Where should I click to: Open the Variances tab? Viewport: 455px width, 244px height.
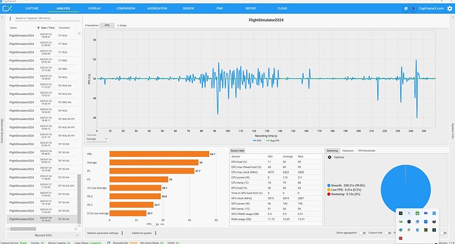[x=348, y=151]
